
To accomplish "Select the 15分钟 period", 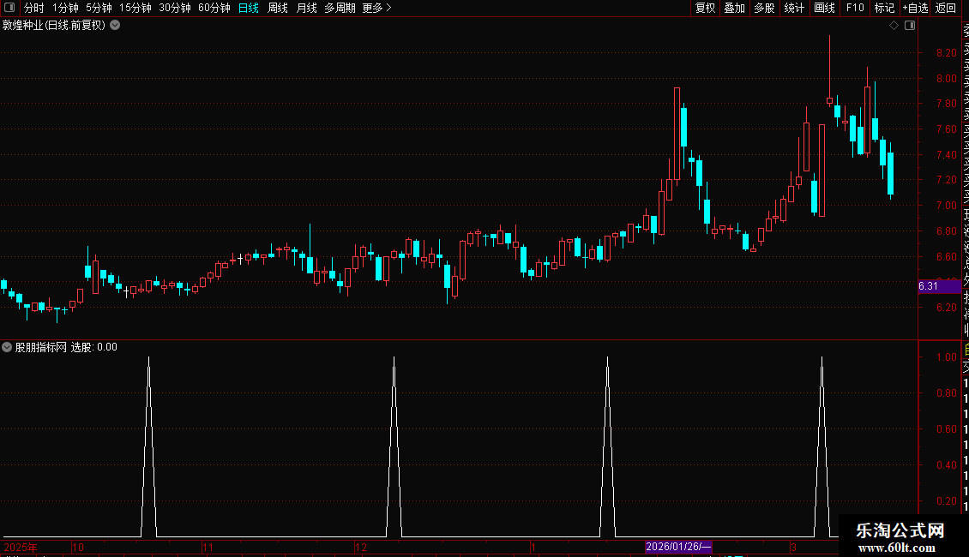I will coord(135,8).
